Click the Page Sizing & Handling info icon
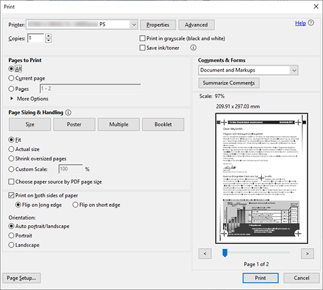The height and width of the screenshot is (290, 323). (x=68, y=112)
